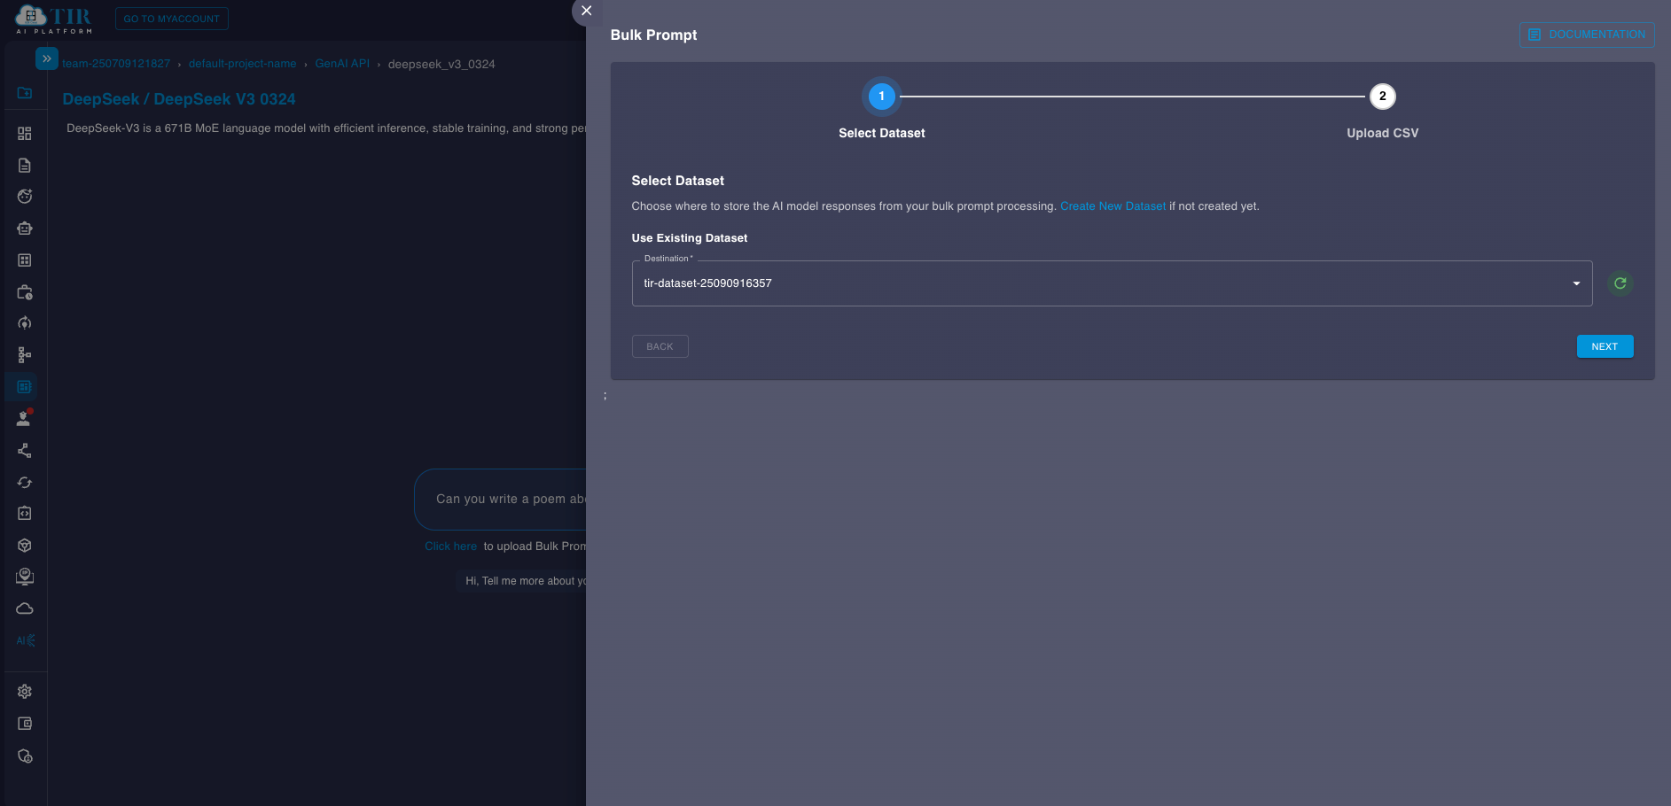Click the green refresh datasets icon
Viewport: 1671px width, 806px height.
coord(1620,283)
